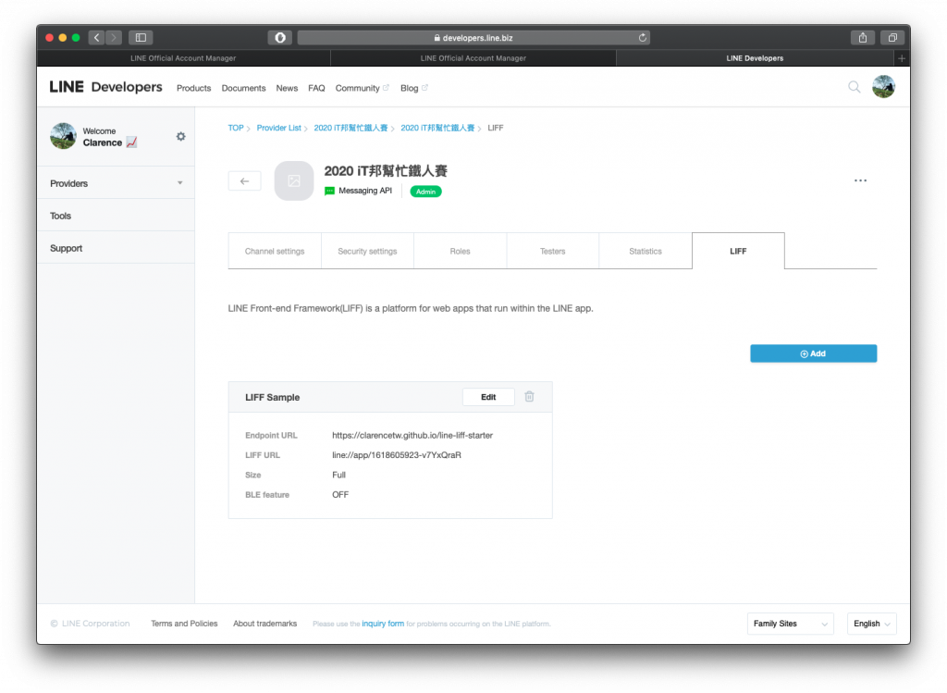Screen dimensions: 947x693
Task: Click the Admin role badge
Action: click(425, 192)
